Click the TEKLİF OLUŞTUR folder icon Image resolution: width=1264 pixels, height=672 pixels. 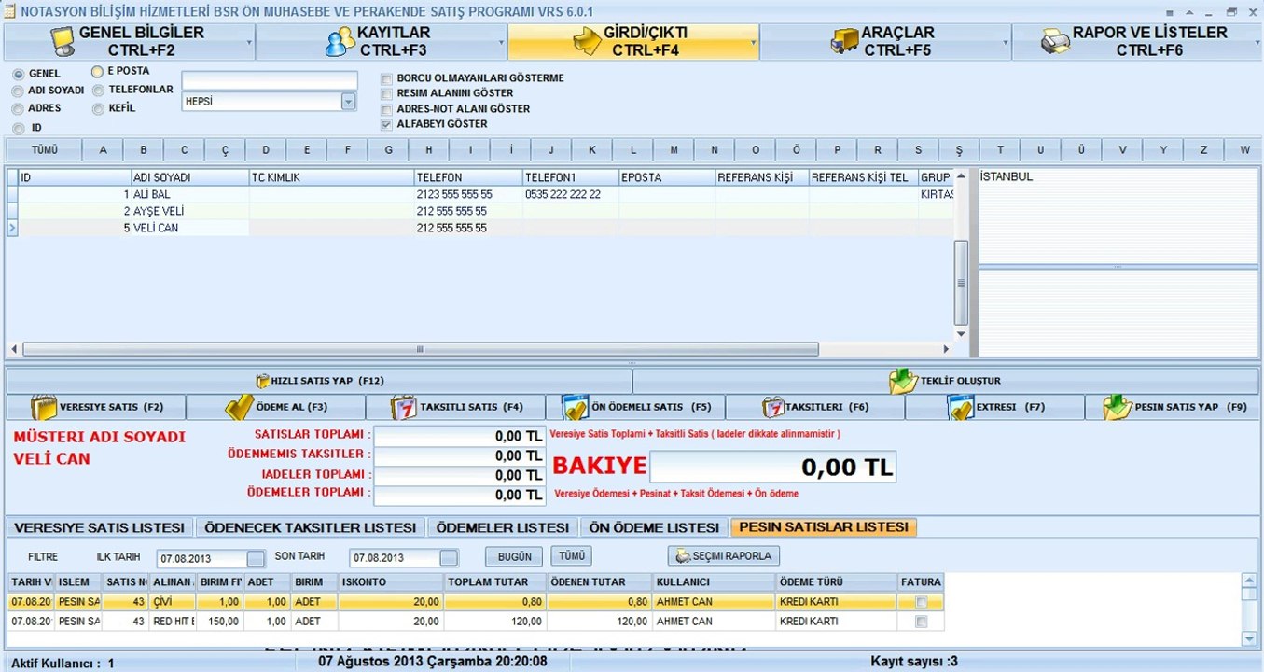point(903,381)
